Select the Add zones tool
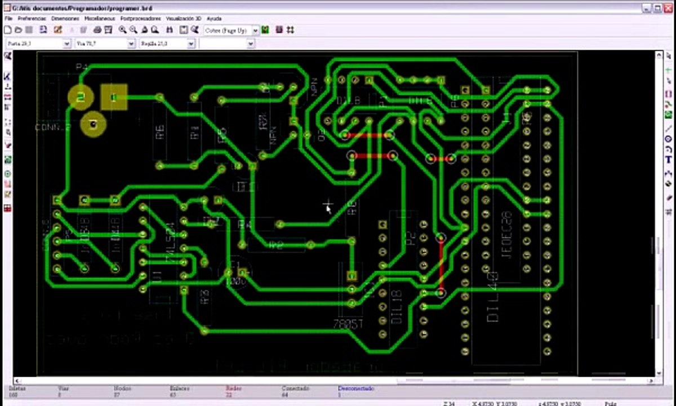The height and width of the screenshot is (406, 676). [x=669, y=114]
